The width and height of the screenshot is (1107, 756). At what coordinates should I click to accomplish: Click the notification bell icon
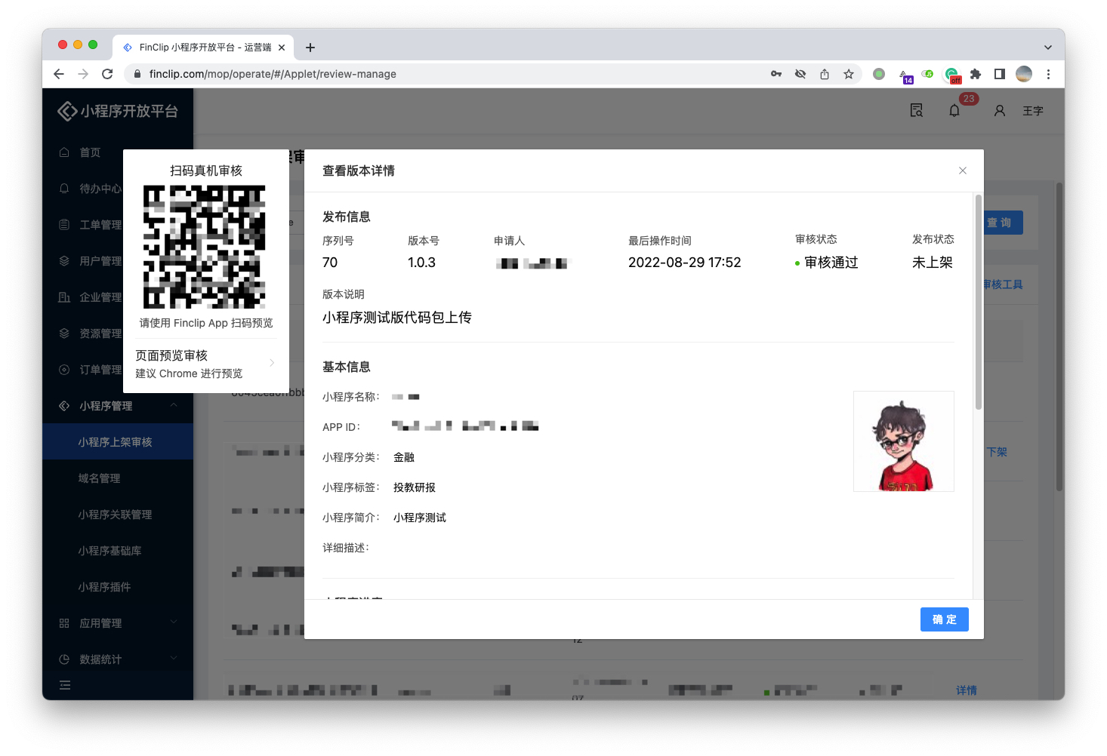[x=954, y=111]
